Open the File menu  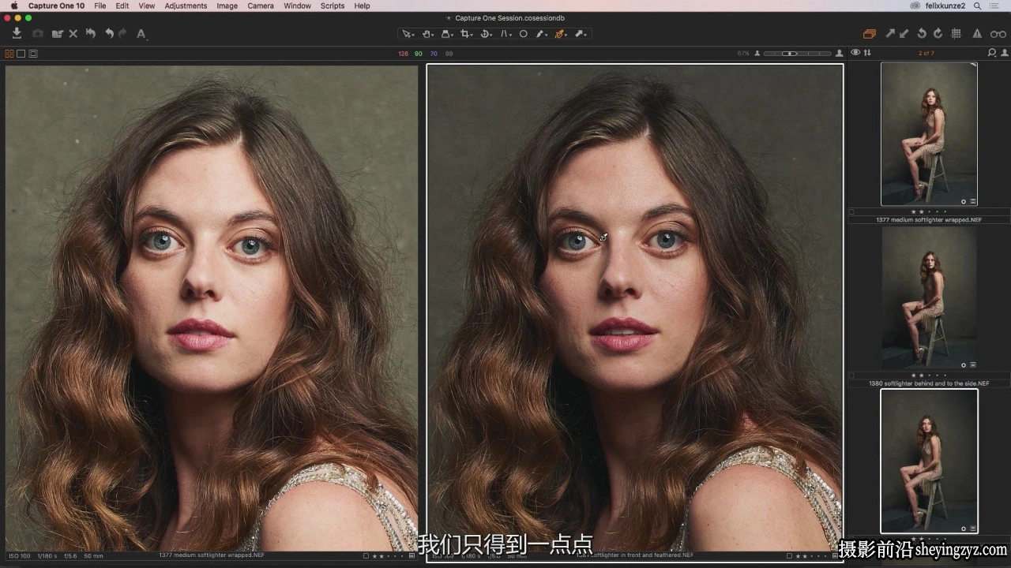click(100, 6)
